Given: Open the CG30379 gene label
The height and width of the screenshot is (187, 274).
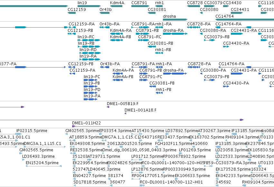Looking at the screenshot, I should (x=213, y=3).
